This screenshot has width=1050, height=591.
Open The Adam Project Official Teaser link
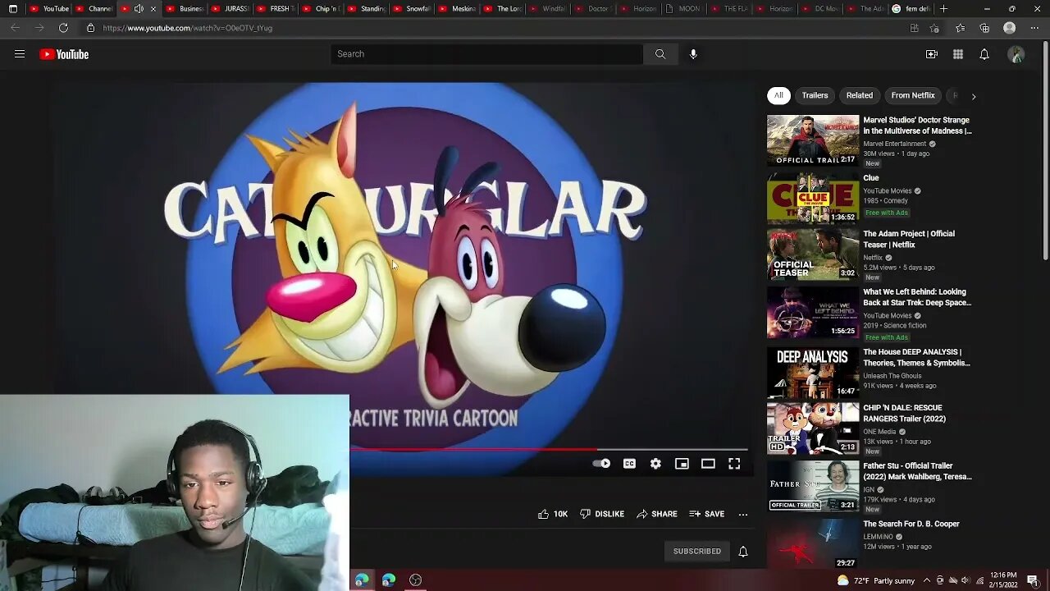point(909,239)
